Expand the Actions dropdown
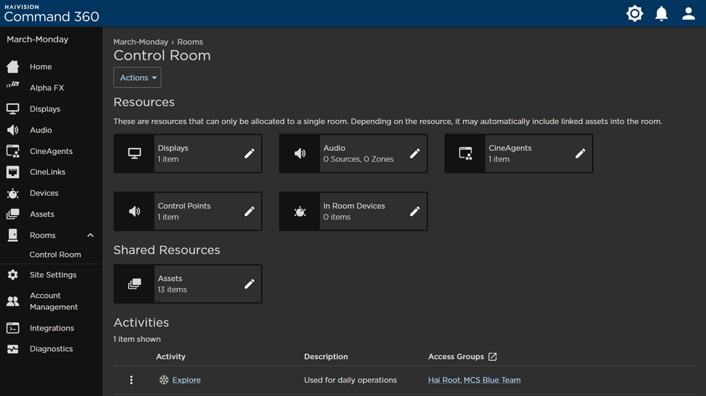706x396 pixels. (x=137, y=78)
